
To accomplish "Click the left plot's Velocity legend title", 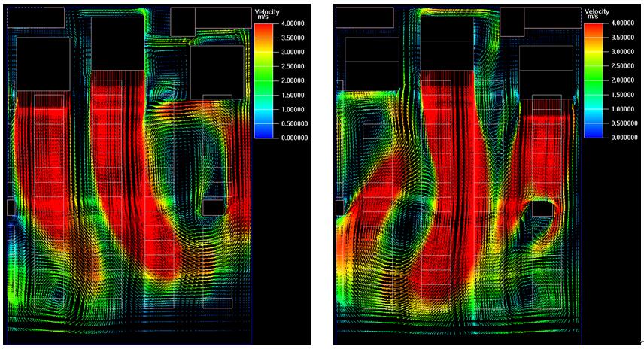I will pos(267,13).
